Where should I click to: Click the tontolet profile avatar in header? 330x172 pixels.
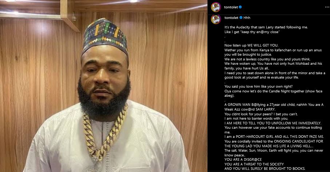(x=216, y=7)
